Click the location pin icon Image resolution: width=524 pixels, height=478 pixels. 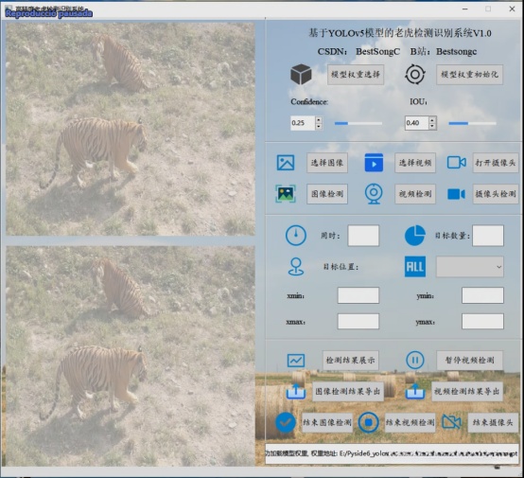coord(296,267)
